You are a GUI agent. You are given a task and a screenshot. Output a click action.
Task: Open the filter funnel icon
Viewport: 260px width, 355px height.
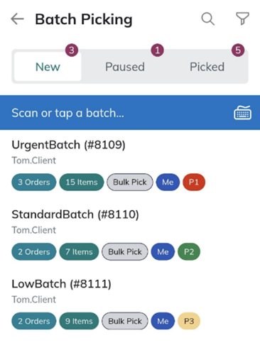(242, 18)
